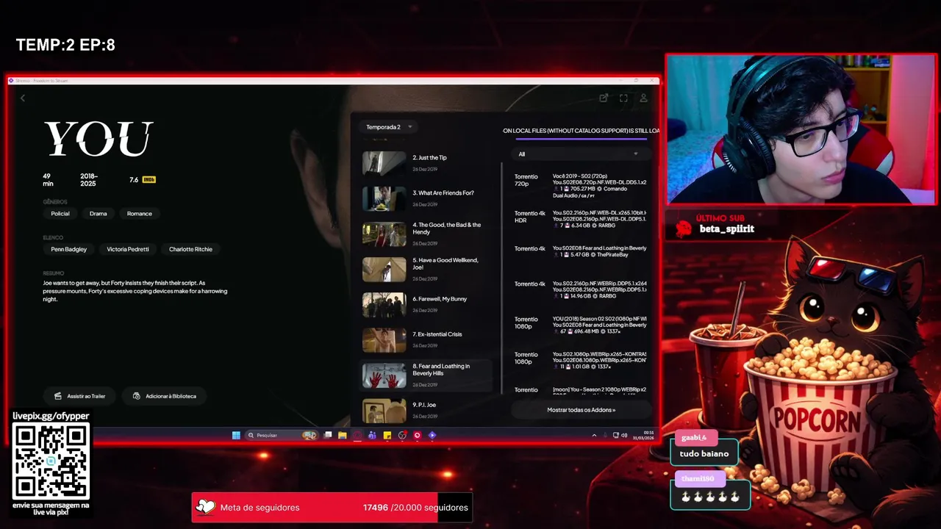Screen dimensions: 941x529
Task: Open the Teams icon on the taskbar
Action: tap(372, 435)
